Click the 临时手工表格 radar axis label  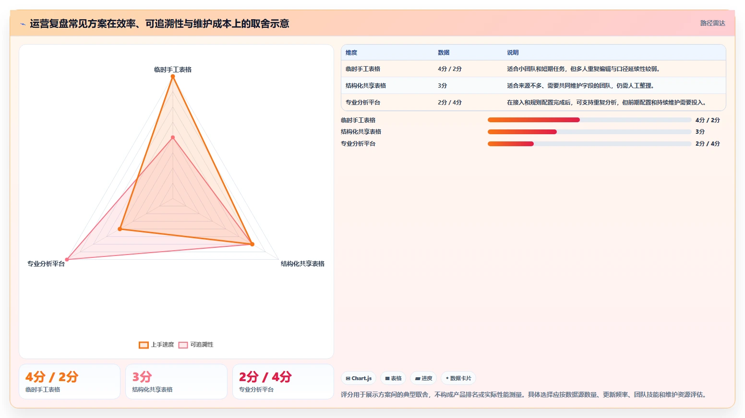[173, 70]
